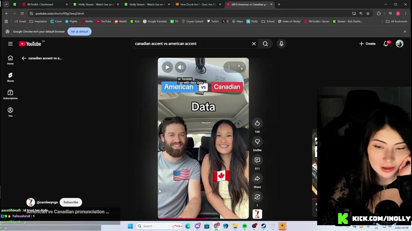Click the Create button

367,44
